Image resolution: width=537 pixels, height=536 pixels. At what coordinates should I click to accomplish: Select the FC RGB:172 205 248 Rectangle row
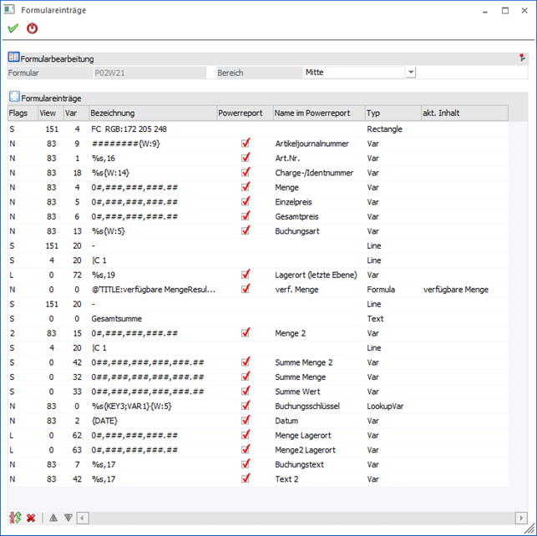(129, 129)
